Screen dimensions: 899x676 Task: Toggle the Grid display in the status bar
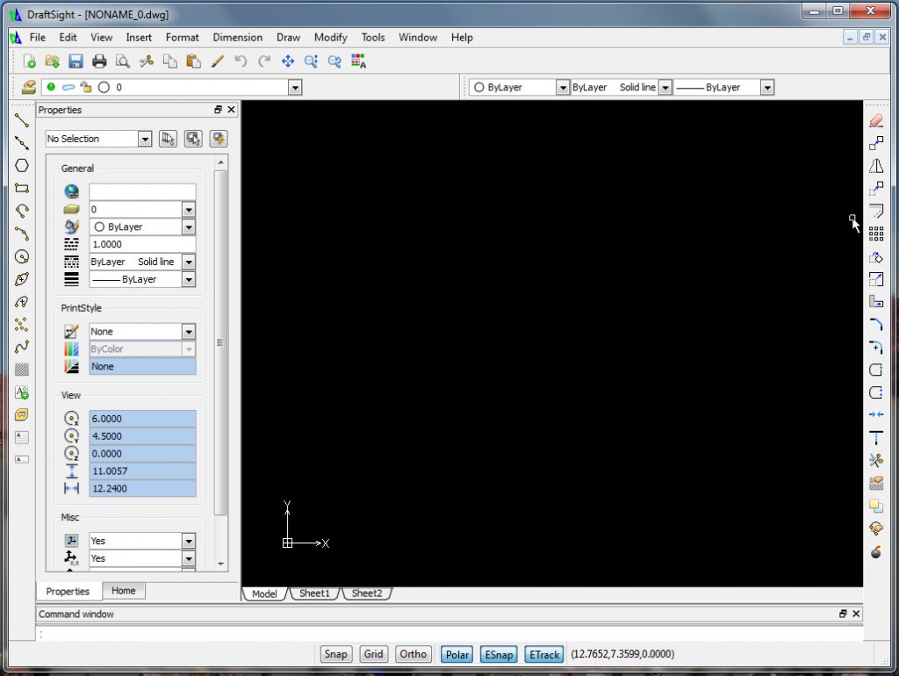coord(372,654)
